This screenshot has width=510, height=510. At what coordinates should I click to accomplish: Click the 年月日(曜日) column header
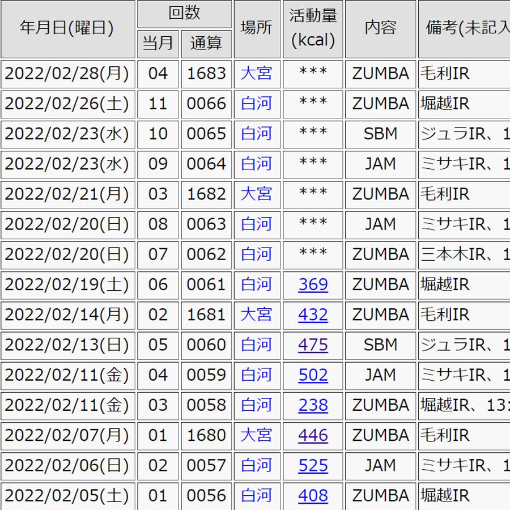[67, 29]
